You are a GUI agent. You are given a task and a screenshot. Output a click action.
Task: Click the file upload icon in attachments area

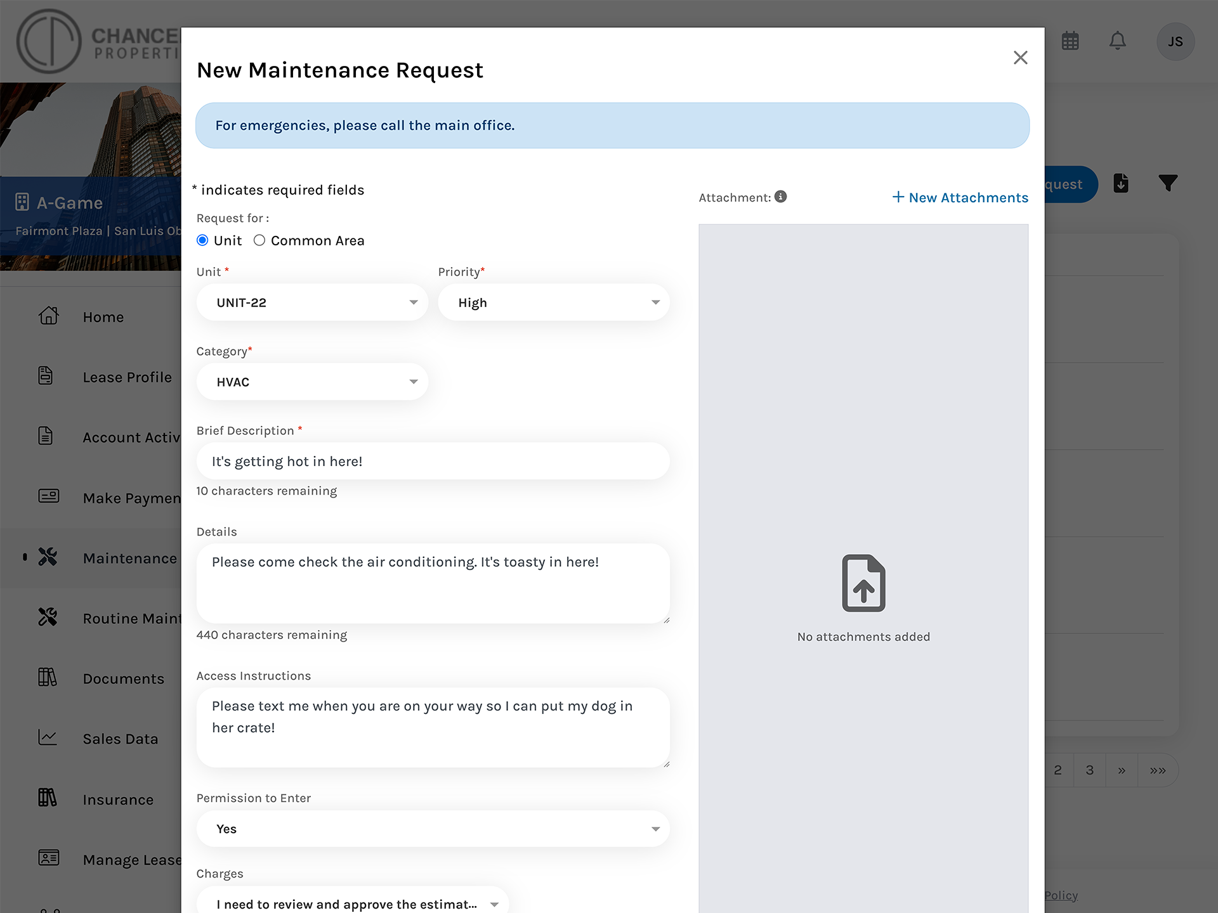pyautogui.click(x=863, y=583)
